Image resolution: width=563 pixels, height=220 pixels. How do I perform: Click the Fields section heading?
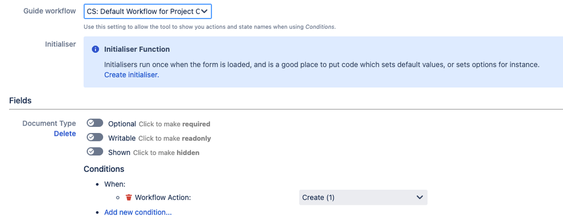(20, 100)
